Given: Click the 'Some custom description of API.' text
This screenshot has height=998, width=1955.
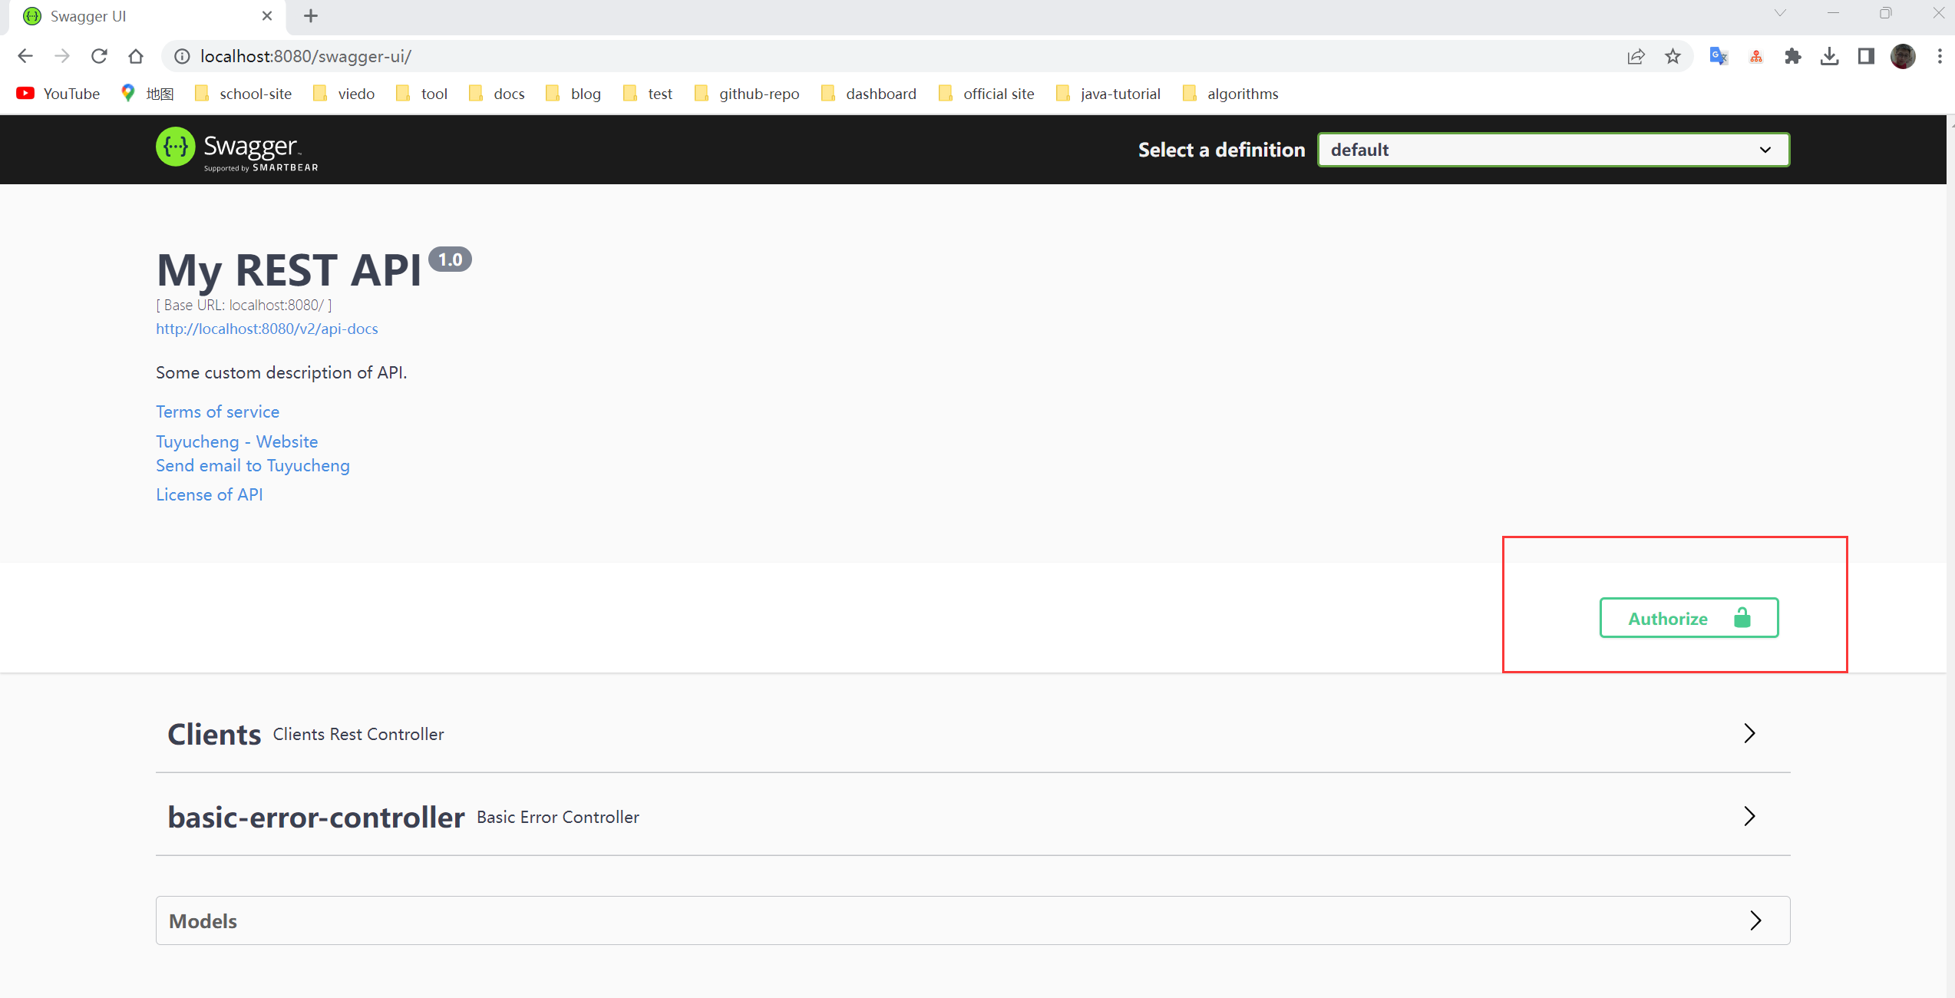Looking at the screenshot, I should [x=281, y=372].
